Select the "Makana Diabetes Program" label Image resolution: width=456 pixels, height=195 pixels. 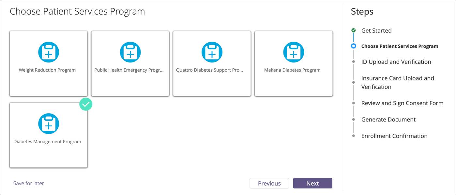tap(292, 70)
